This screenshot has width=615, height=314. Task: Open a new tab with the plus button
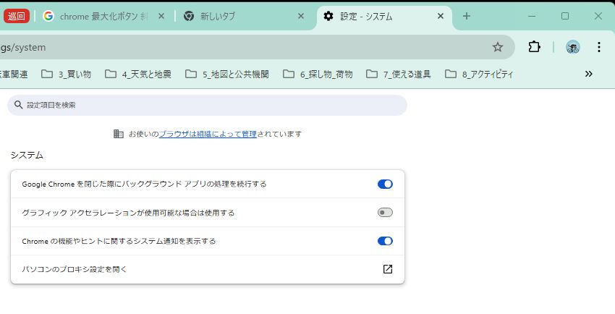coord(467,16)
